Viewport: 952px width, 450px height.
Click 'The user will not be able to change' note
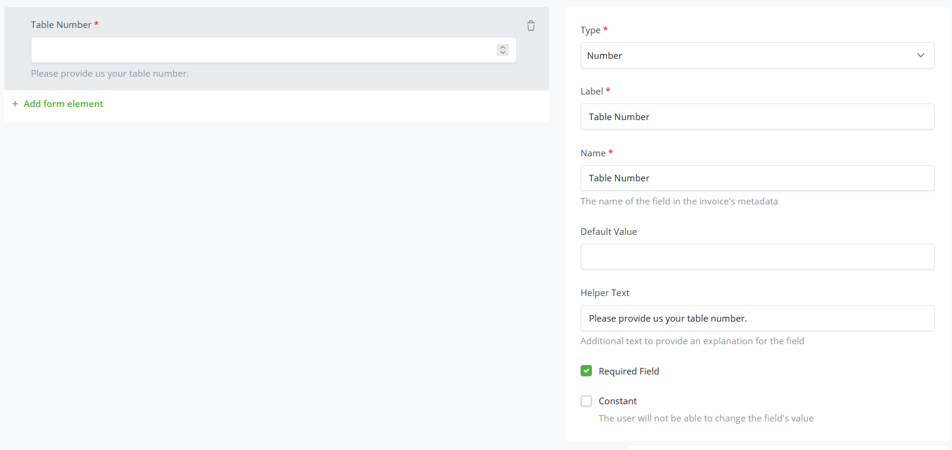(x=706, y=418)
